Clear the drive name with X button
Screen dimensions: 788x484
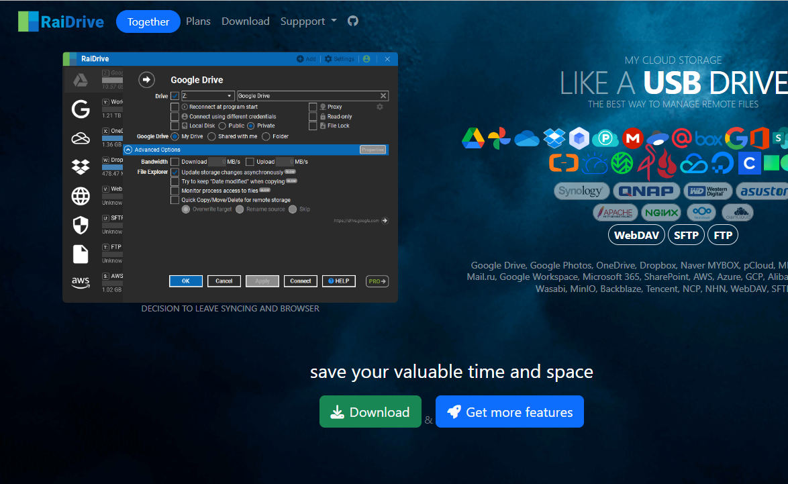[383, 96]
